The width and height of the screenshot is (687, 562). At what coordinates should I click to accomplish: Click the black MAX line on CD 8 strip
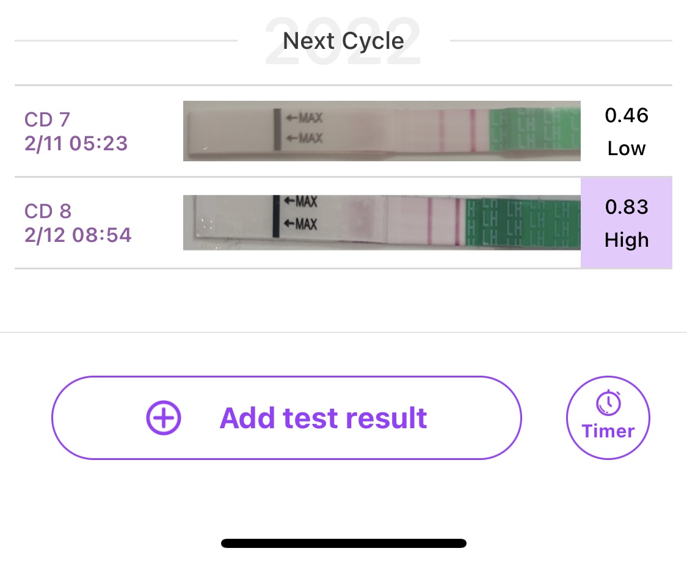pyautogui.click(x=276, y=216)
